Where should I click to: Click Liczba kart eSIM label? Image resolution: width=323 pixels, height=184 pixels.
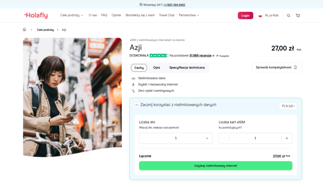coord(232,122)
